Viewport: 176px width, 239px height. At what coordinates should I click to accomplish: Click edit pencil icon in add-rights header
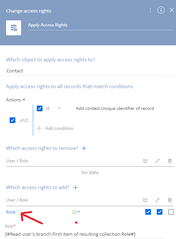[x=157, y=200]
